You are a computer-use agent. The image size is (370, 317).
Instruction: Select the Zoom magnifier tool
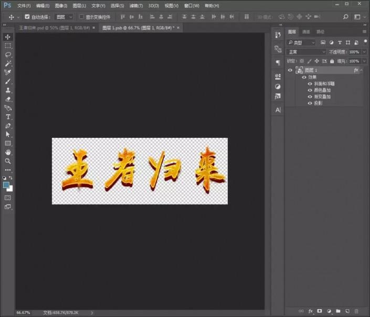coord(8,161)
